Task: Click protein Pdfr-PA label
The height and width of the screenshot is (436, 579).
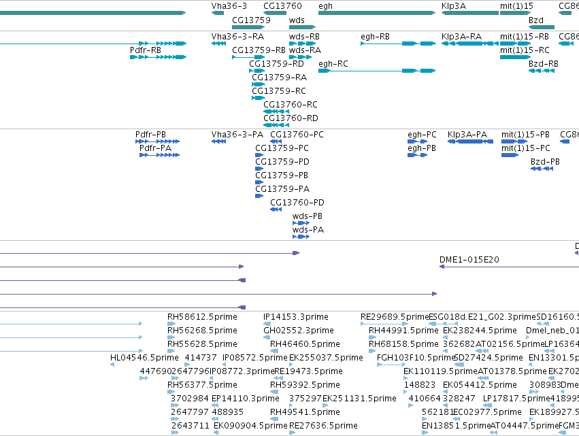Action: coord(155,148)
